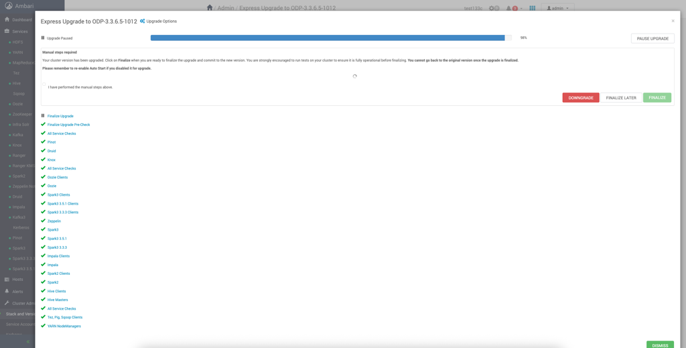Click the test133c cluster name
The image size is (686, 348).
tap(473, 8)
